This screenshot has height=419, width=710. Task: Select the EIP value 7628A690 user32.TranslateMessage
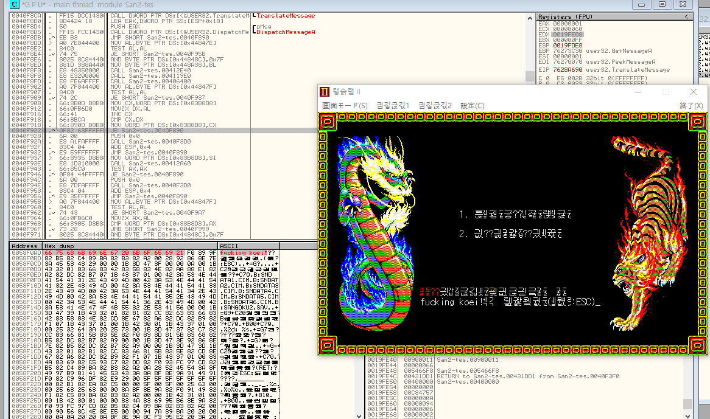[611, 70]
